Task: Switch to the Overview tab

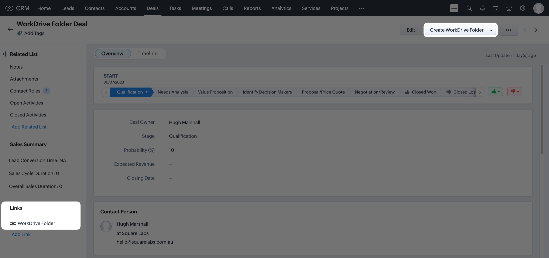Action: [112, 54]
